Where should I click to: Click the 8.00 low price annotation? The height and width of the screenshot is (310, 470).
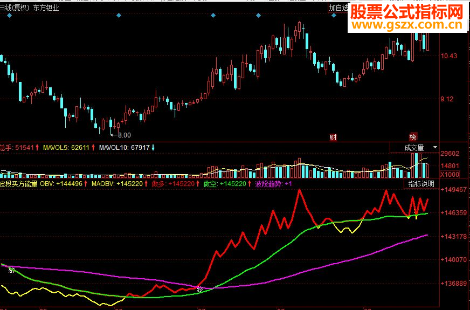tap(124, 135)
